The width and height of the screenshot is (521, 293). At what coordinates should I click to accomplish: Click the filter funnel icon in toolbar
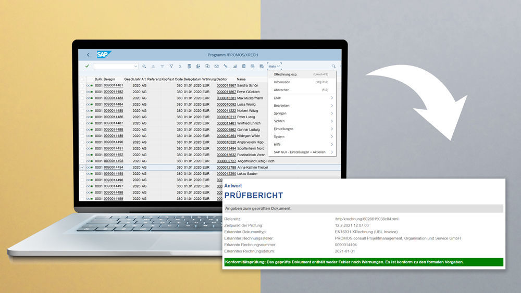click(171, 67)
